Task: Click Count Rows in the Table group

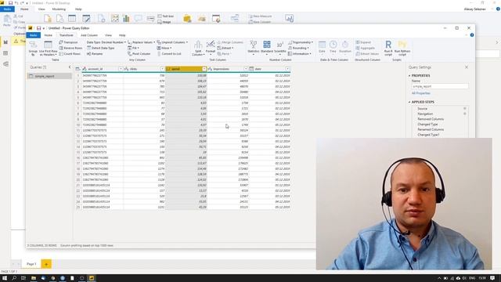Action: pos(70,54)
